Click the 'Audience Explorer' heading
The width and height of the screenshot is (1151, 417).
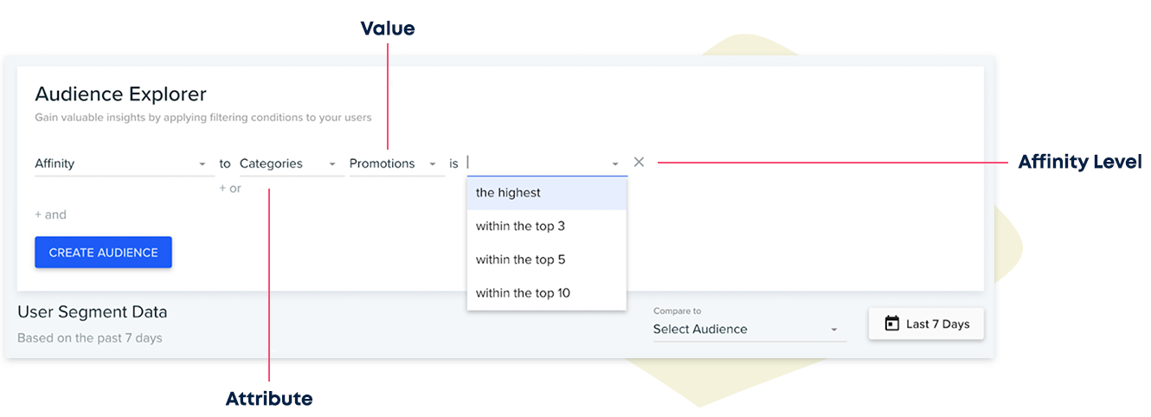(x=120, y=94)
